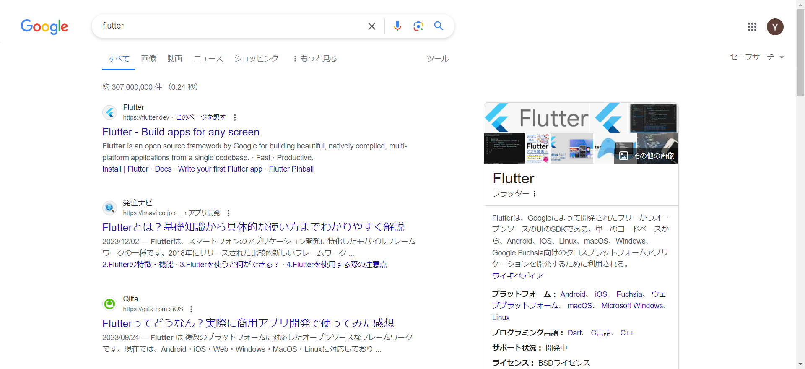The image size is (805, 369).
Task: Open the Google apps grid
Action: 752,27
